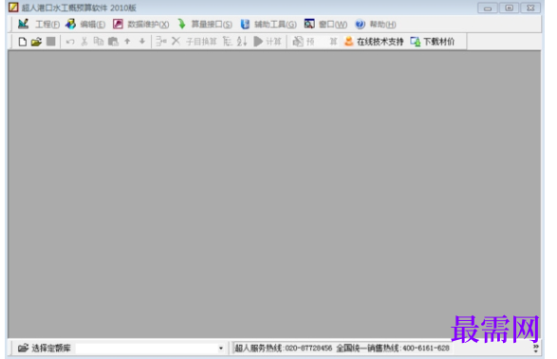
Task: Click the sort A-Z icon
Action: click(x=242, y=42)
